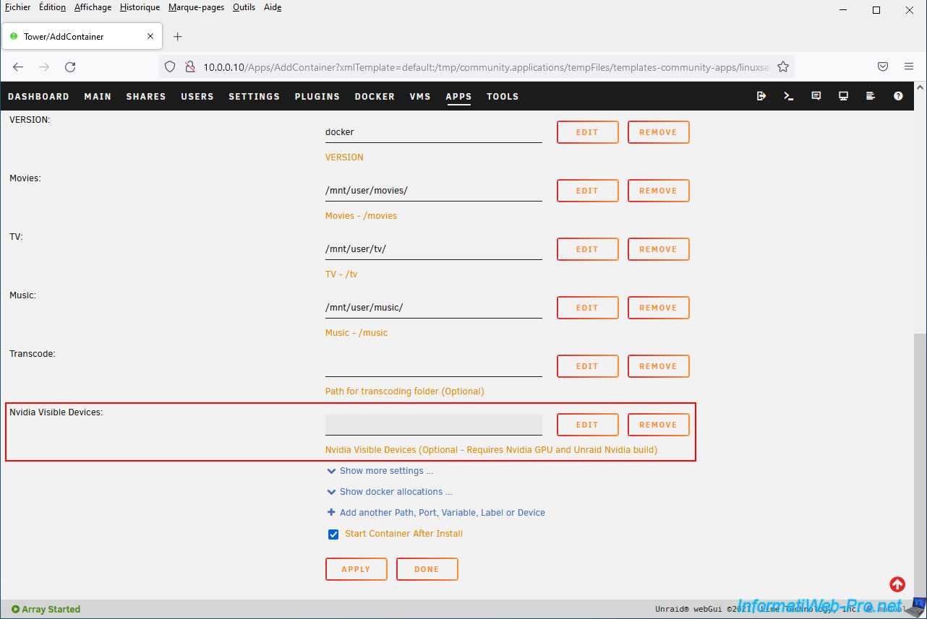927x619 pixels.
Task: Go to the SETTINGS tab
Action: (x=254, y=97)
